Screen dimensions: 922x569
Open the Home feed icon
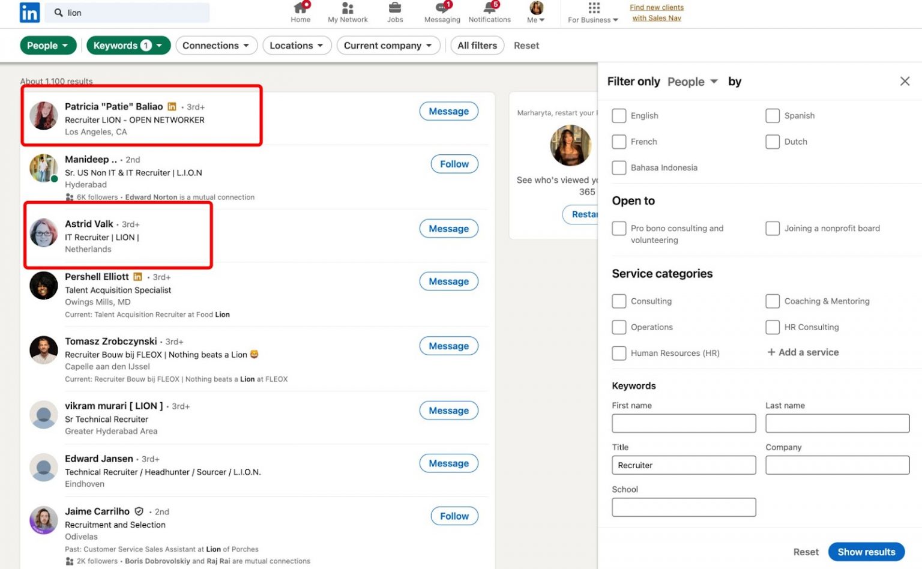300,8
